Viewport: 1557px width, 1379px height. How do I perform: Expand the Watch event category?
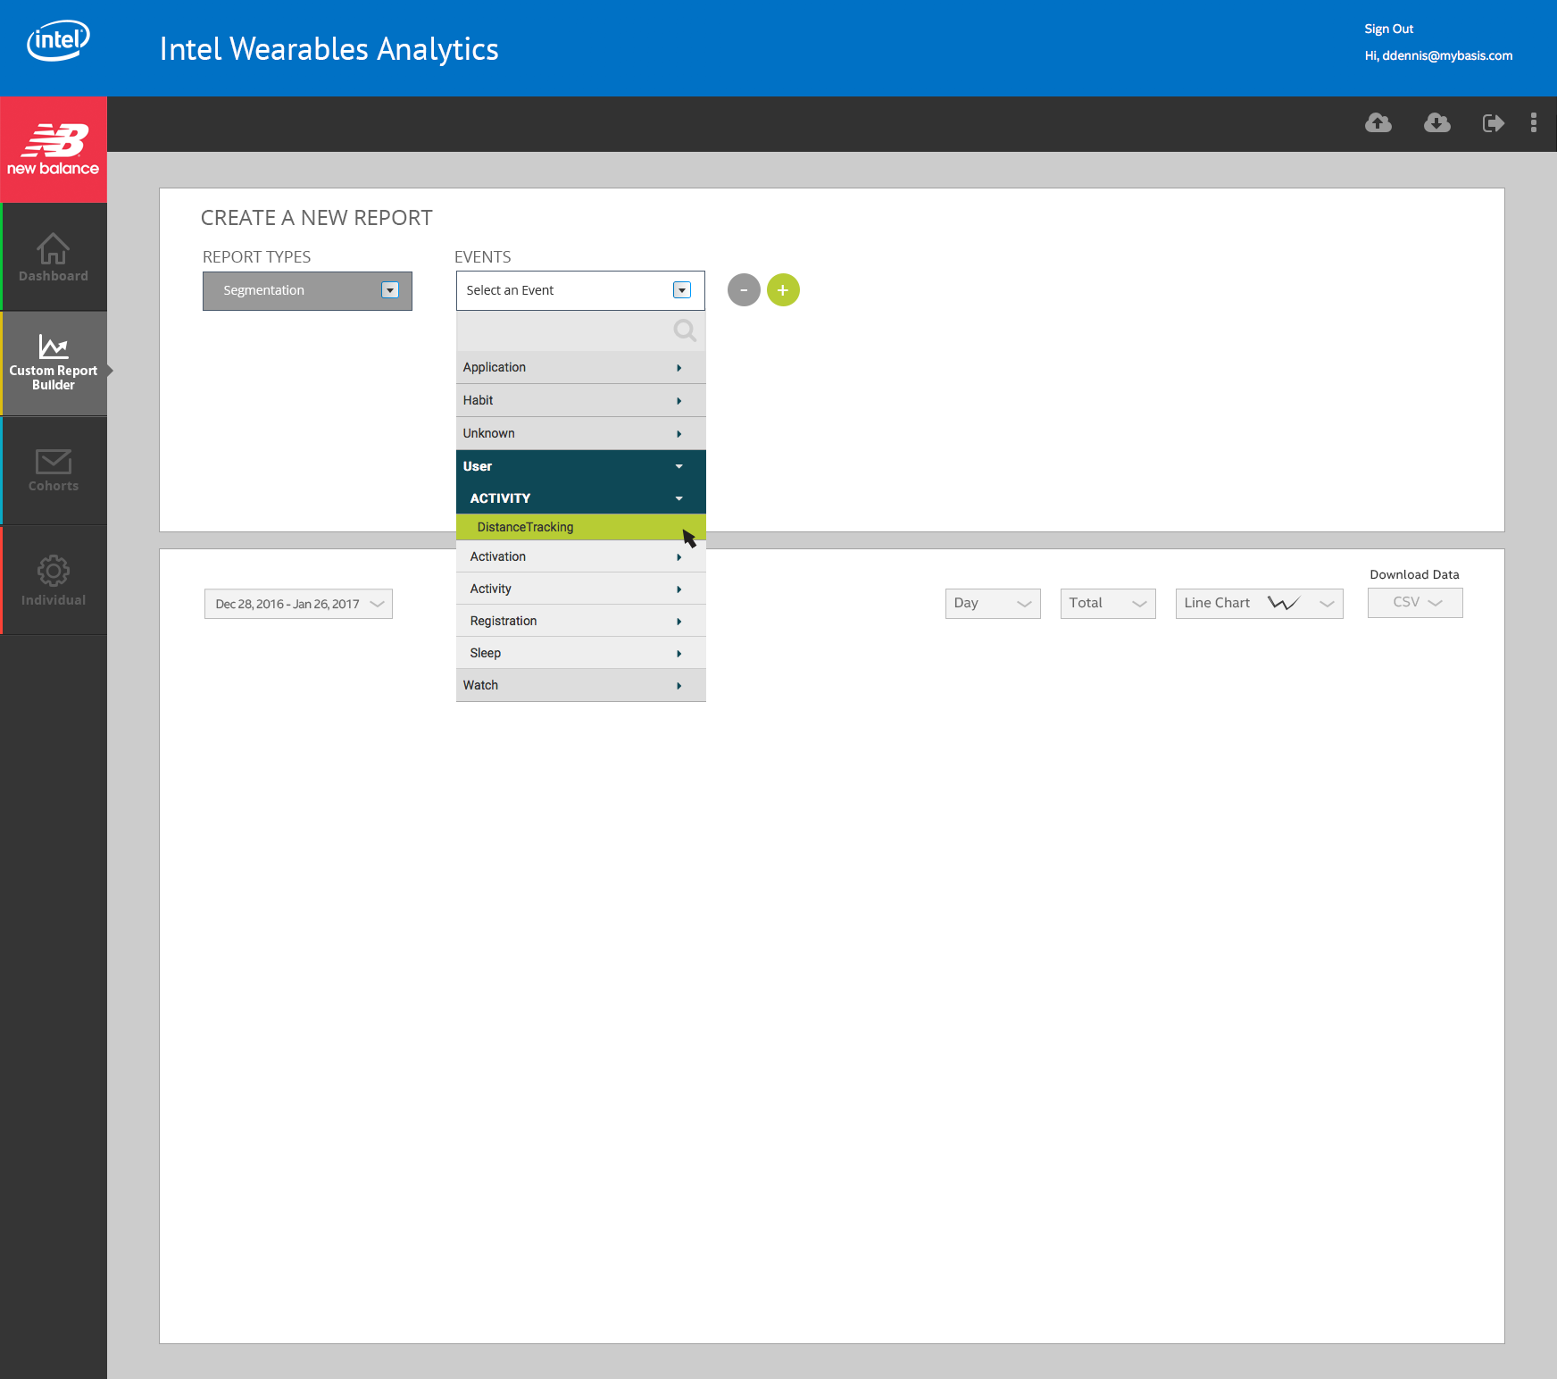tap(580, 685)
